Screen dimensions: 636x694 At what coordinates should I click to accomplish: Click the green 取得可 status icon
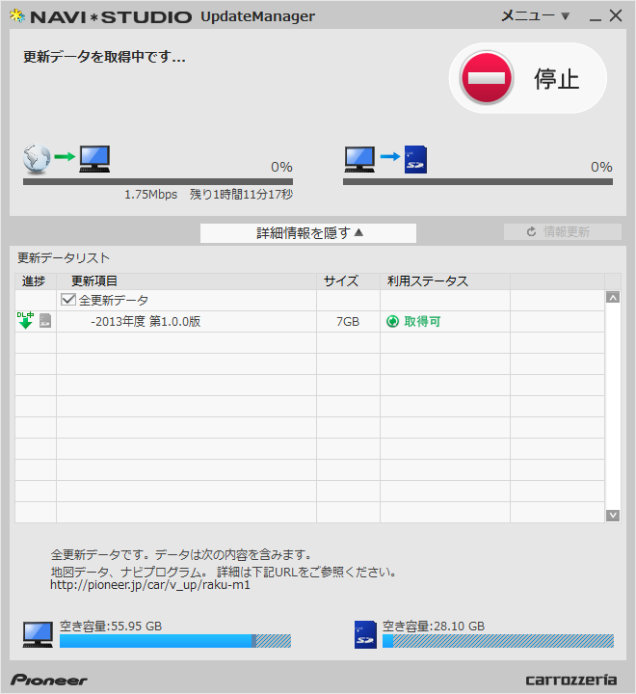[392, 321]
